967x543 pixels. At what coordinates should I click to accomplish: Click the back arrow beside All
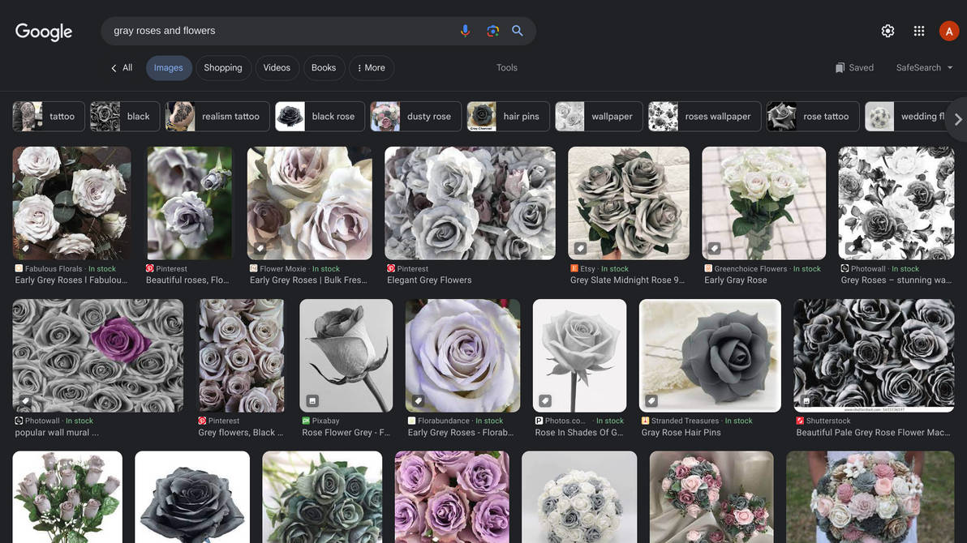click(114, 68)
